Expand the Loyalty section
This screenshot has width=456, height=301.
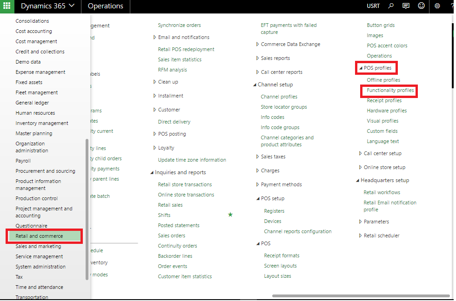pos(154,148)
